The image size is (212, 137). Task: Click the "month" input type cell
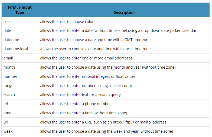(x=9, y=67)
